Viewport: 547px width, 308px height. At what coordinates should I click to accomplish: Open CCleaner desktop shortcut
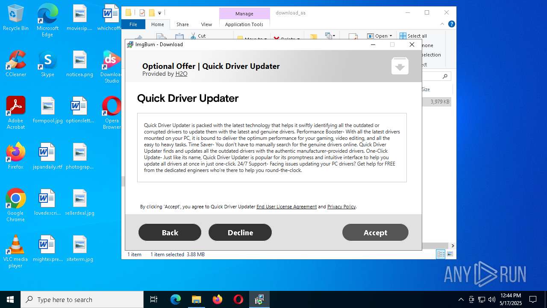pos(16,64)
